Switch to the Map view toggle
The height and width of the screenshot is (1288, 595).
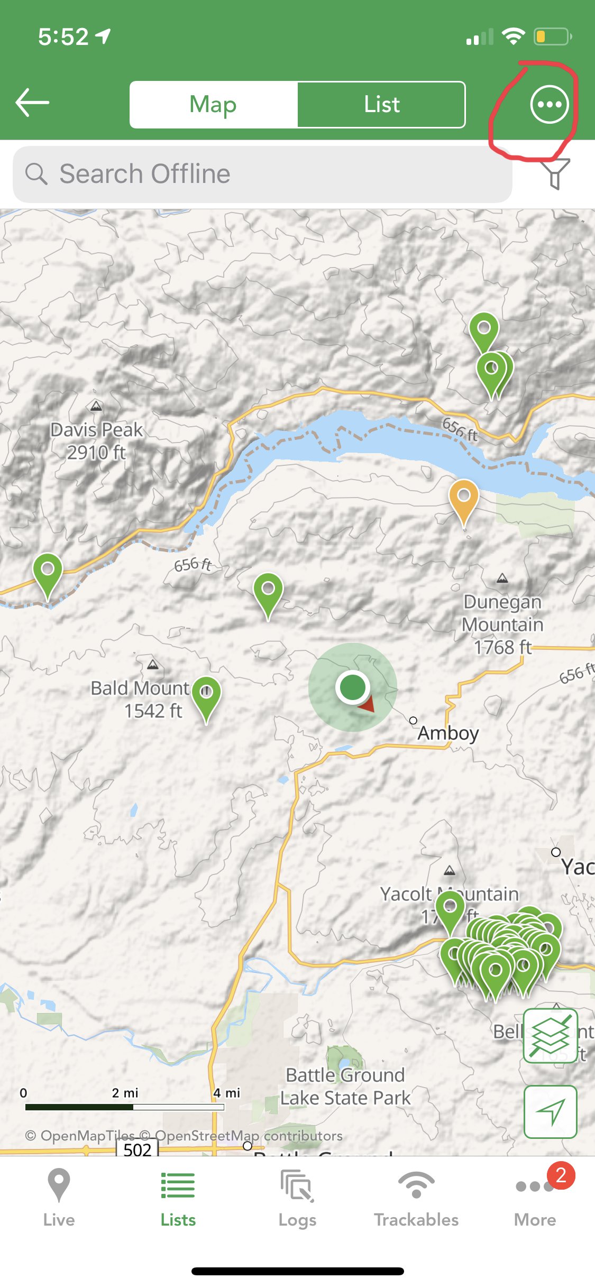point(214,105)
